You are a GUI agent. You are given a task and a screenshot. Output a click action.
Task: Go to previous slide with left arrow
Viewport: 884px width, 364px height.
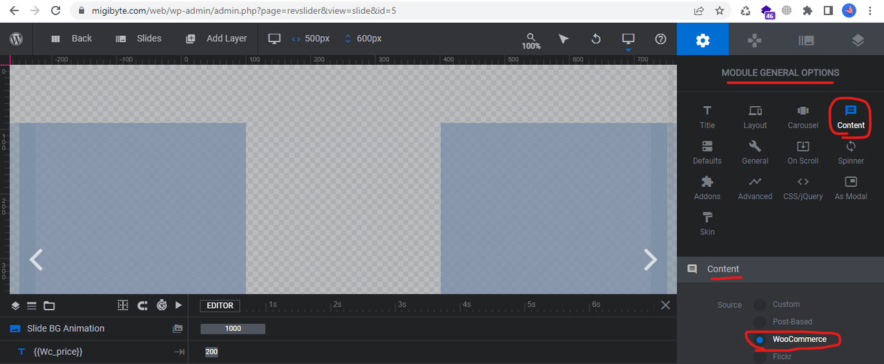36,259
